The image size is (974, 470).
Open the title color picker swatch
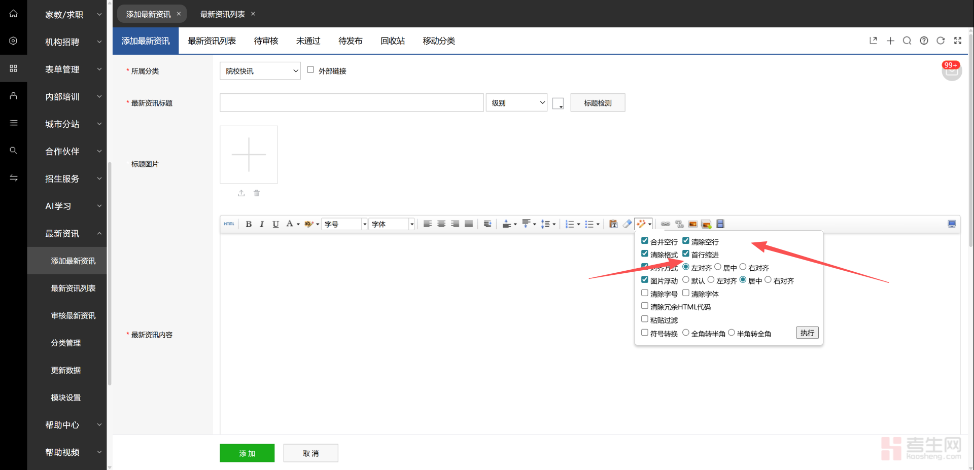(x=558, y=103)
